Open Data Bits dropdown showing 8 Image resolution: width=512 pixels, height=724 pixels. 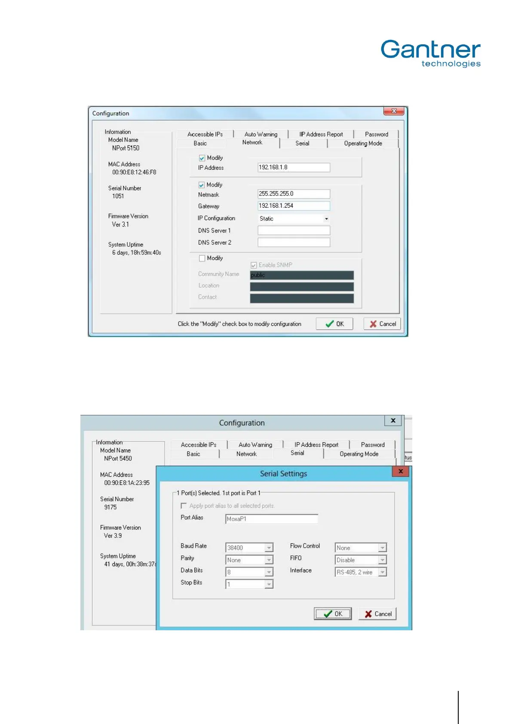[249, 572]
